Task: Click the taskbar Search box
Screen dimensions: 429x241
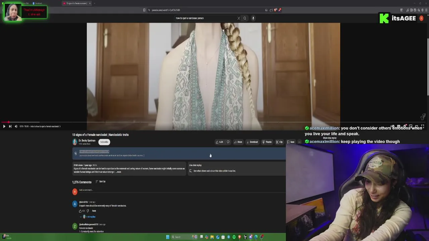Action: (185, 237)
